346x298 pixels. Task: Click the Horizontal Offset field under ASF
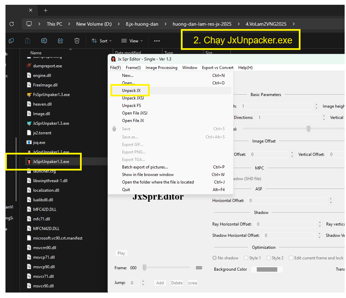tap(287, 201)
